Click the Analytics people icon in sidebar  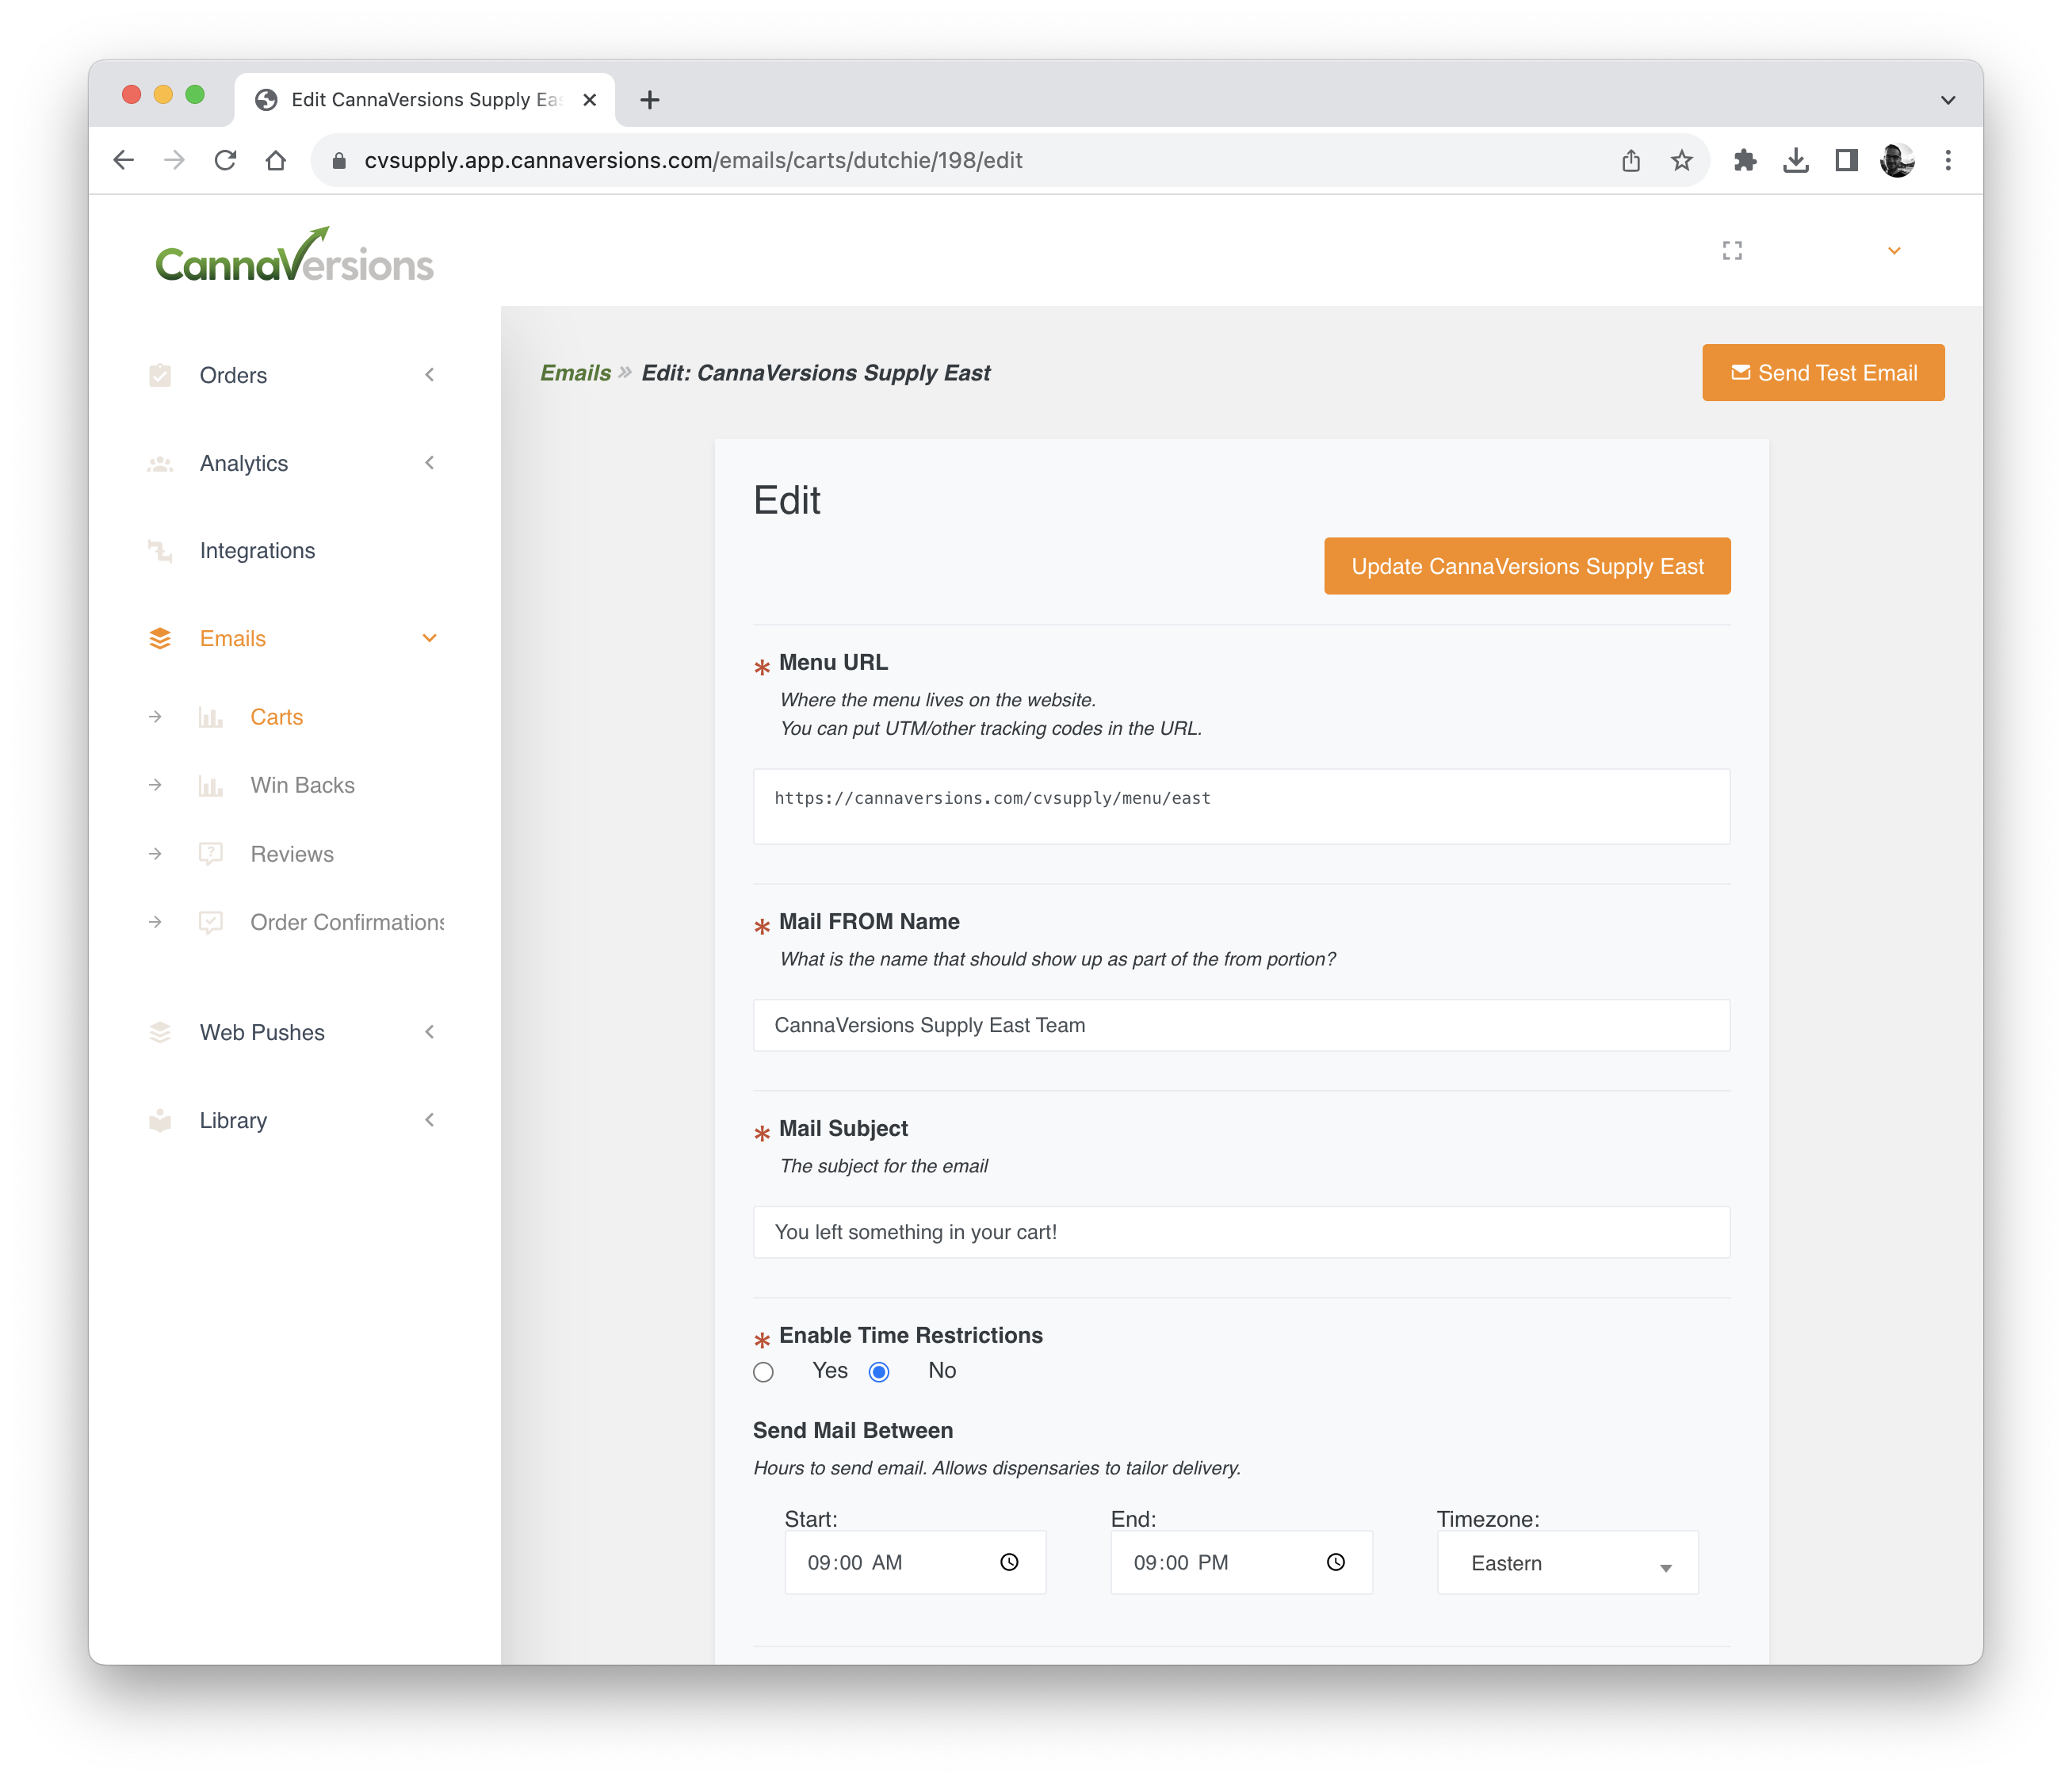160,464
